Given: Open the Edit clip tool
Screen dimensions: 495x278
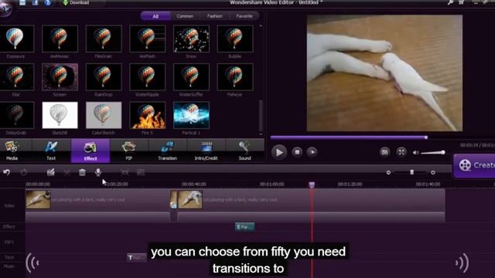Looking at the screenshot, I should 50,172.
